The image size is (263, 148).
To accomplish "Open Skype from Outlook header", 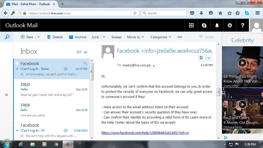I will (x=204, y=25).
